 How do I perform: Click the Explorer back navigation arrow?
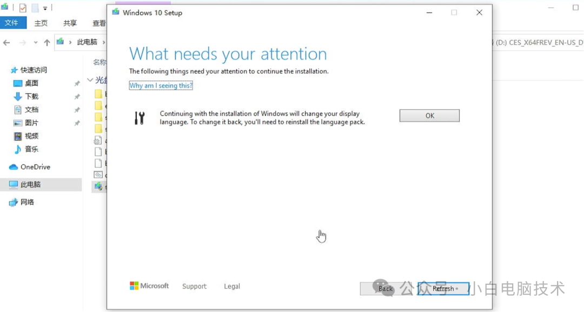(x=6, y=42)
